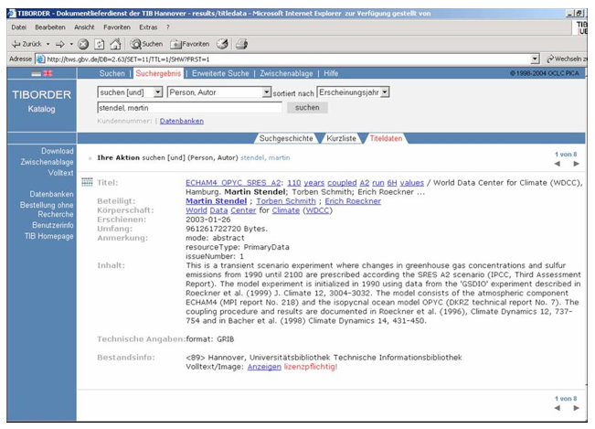Open the 'Person, Autor' search field dropdown
595x429 pixels.
coord(266,91)
